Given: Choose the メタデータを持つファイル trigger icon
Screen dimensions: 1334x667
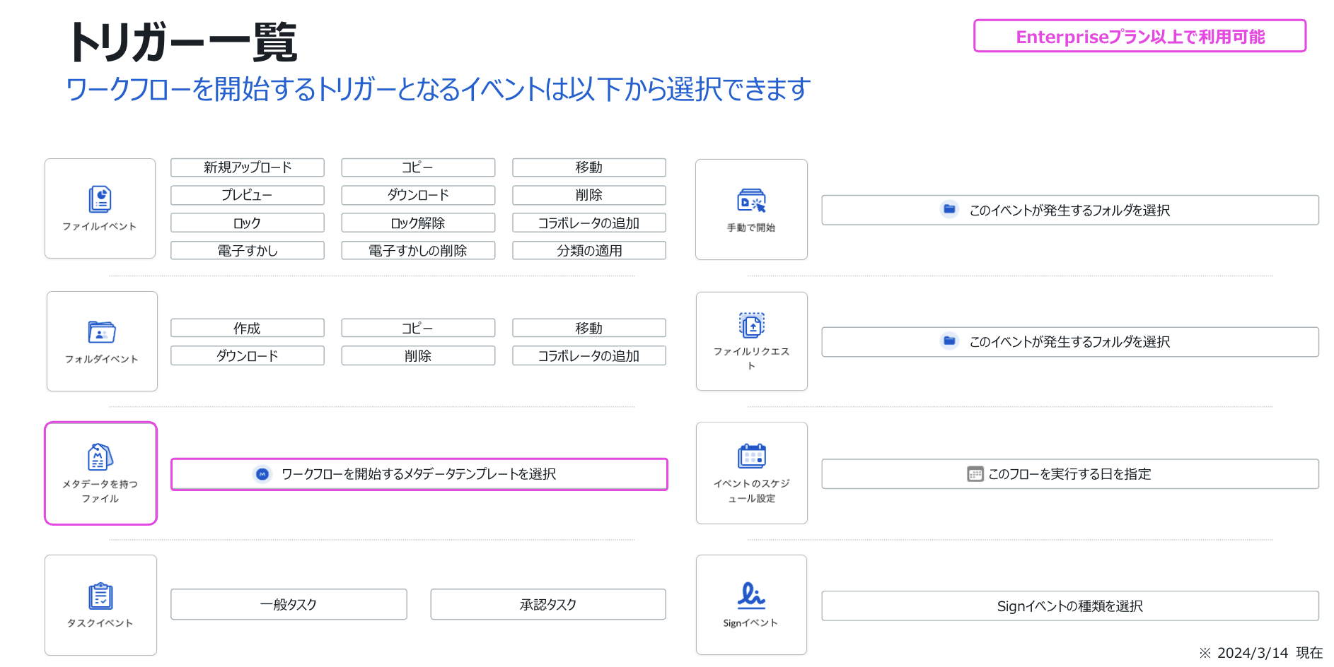Looking at the screenshot, I should tap(100, 458).
